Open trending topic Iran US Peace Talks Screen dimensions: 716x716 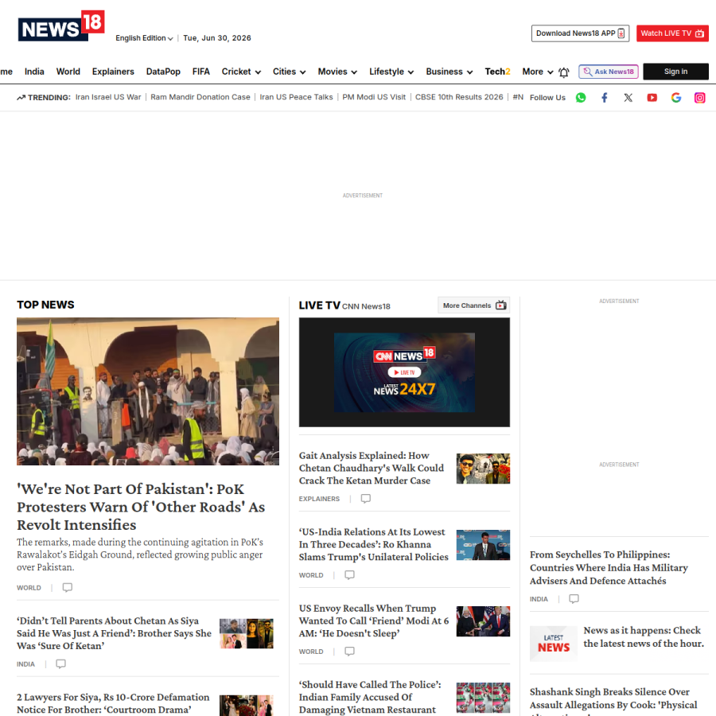click(x=297, y=97)
